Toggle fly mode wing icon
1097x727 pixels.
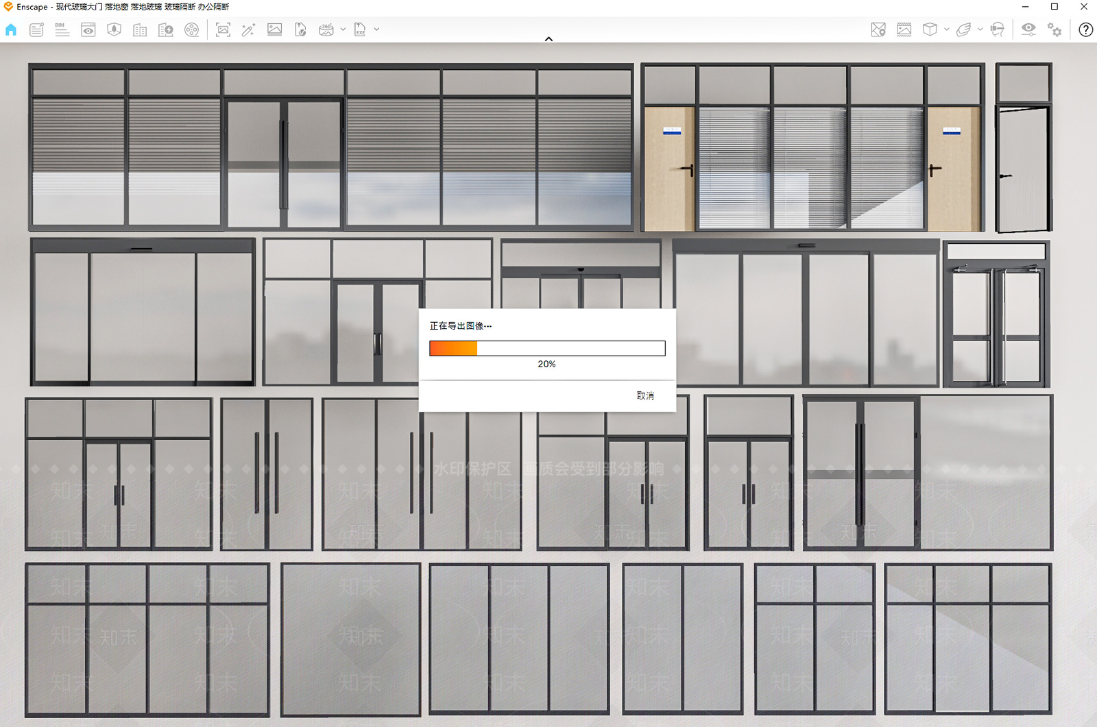[964, 29]
